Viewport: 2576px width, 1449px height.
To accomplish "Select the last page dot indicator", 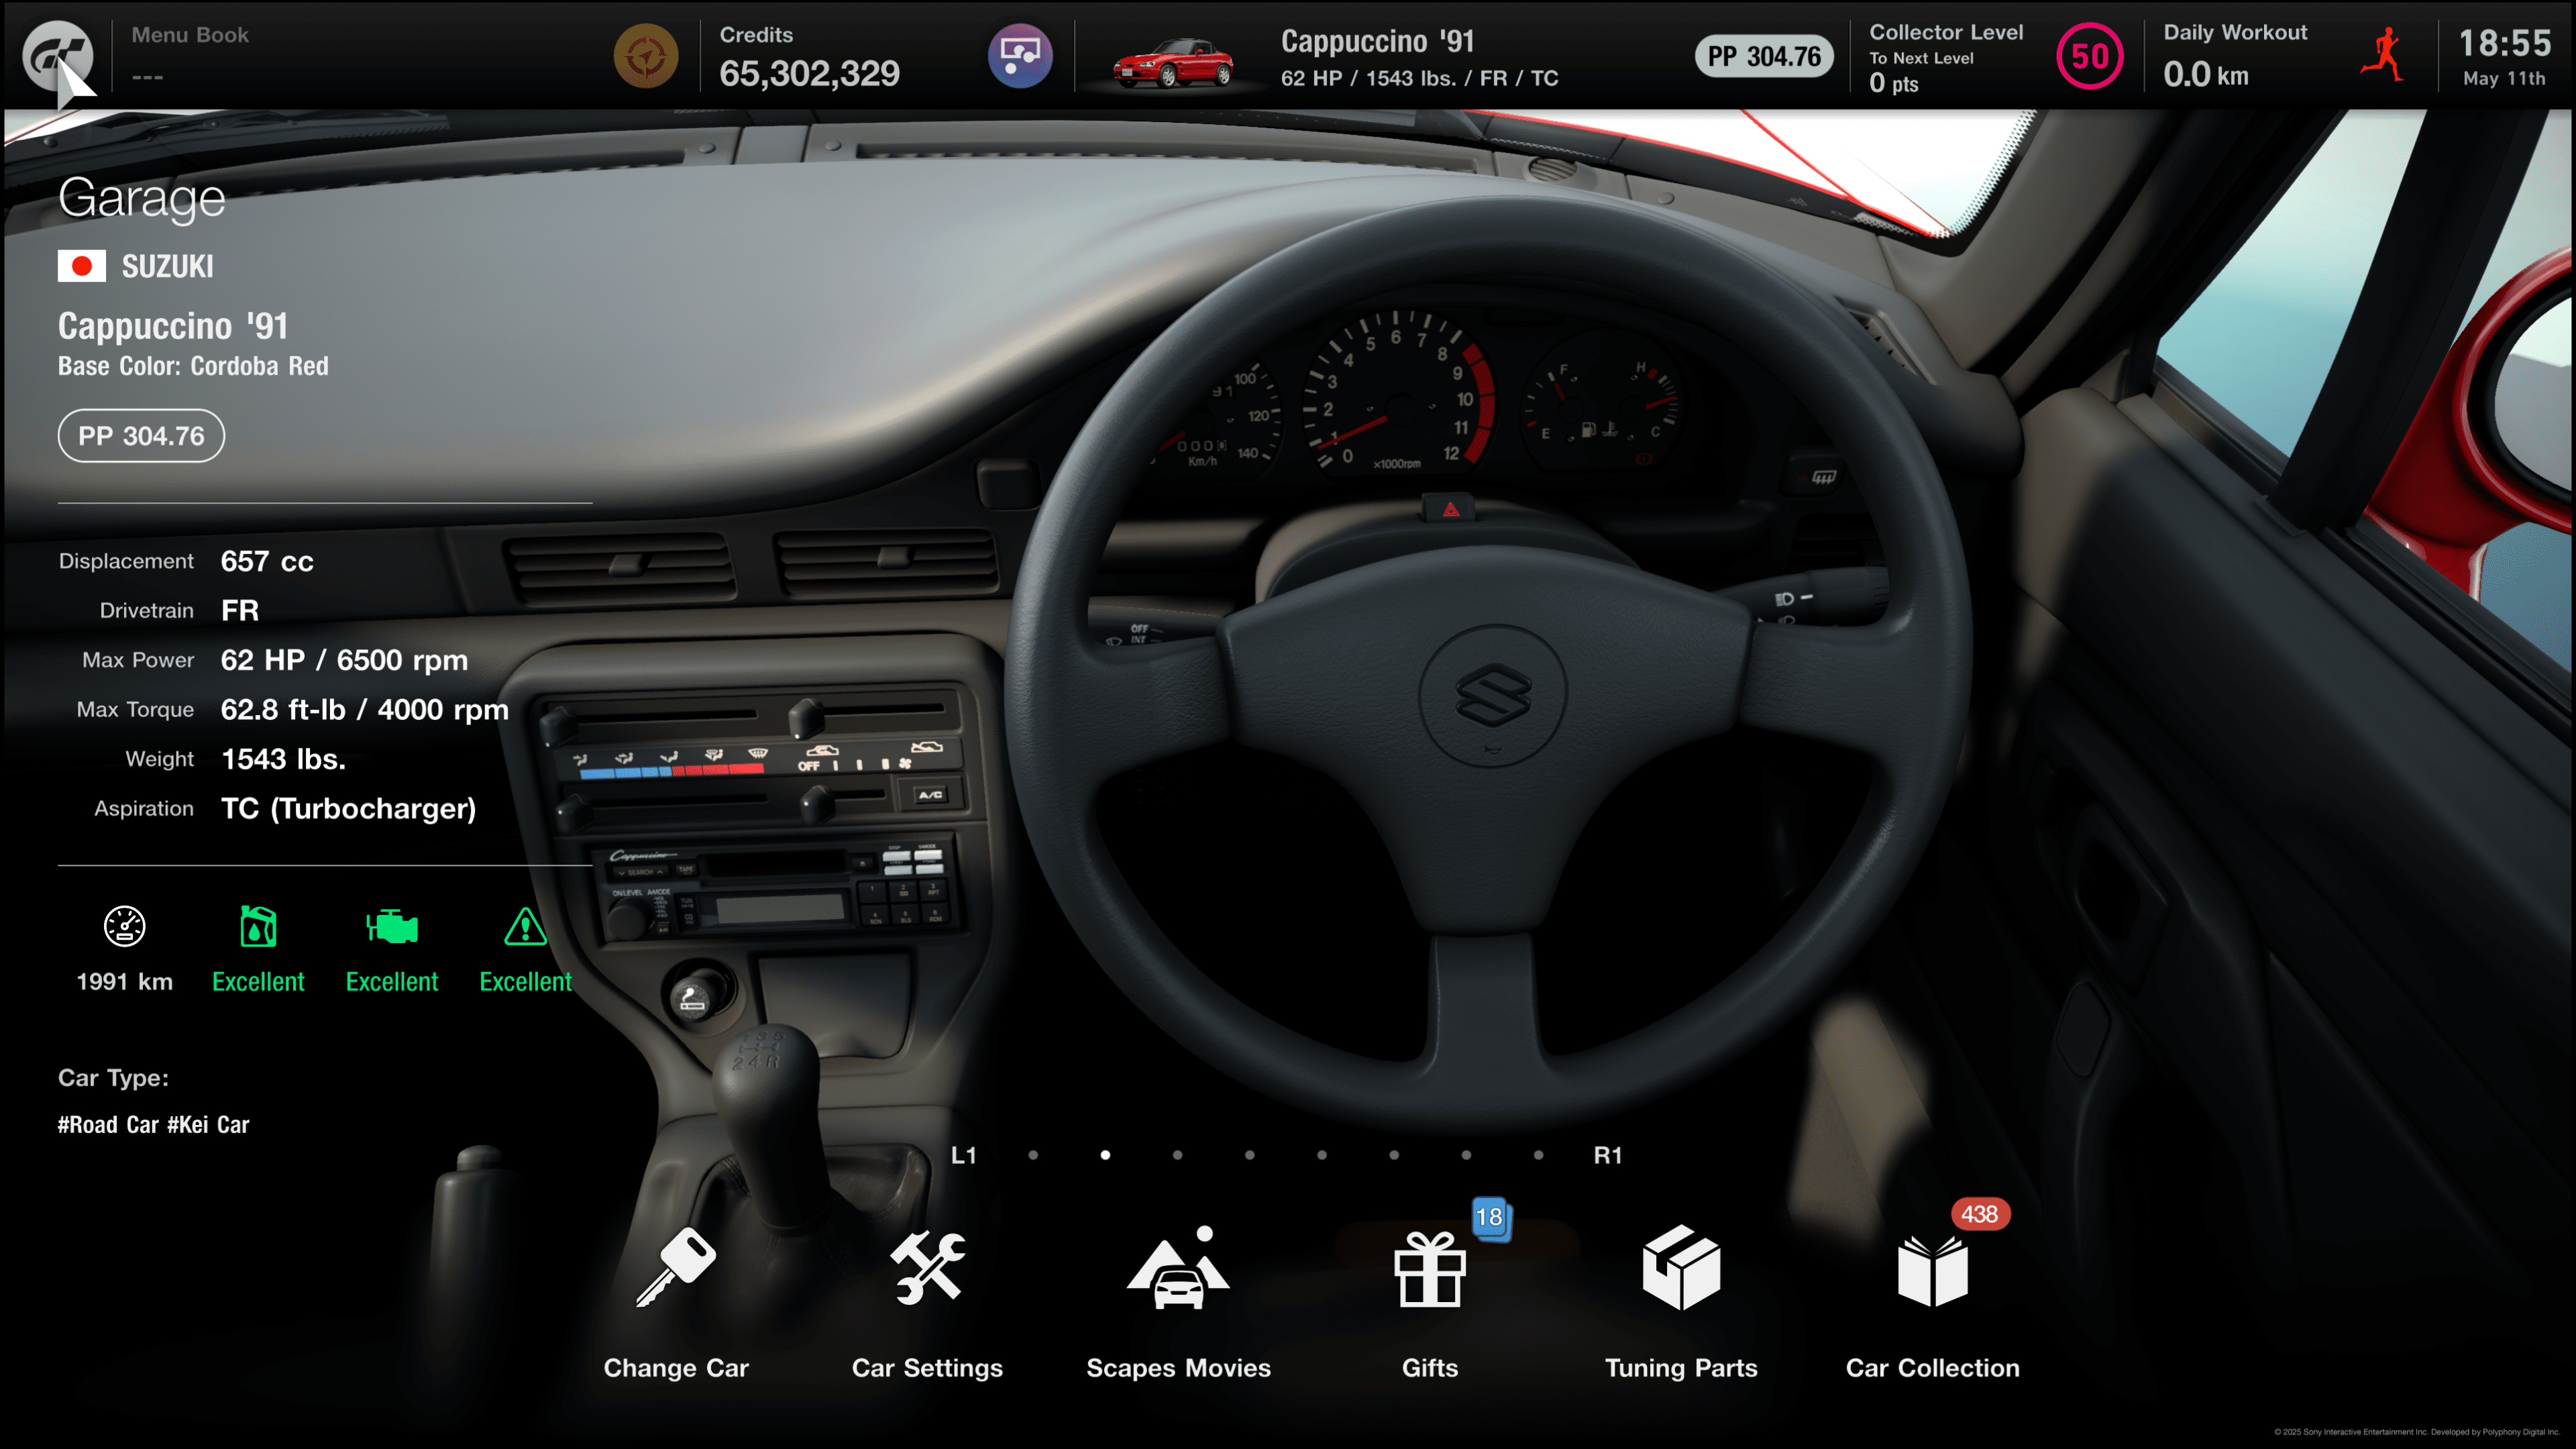I will click(1538, 1155).
